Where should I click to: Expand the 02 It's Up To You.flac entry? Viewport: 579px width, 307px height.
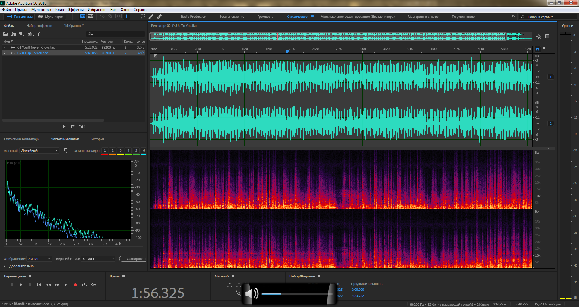5,53
